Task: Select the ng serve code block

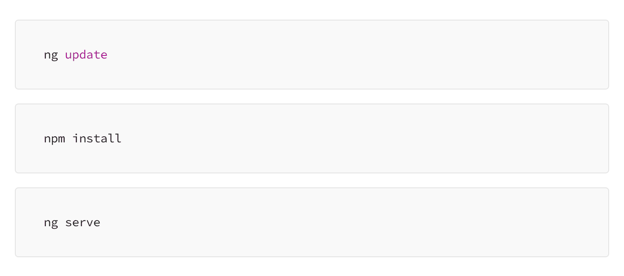Action: point(312,222)
